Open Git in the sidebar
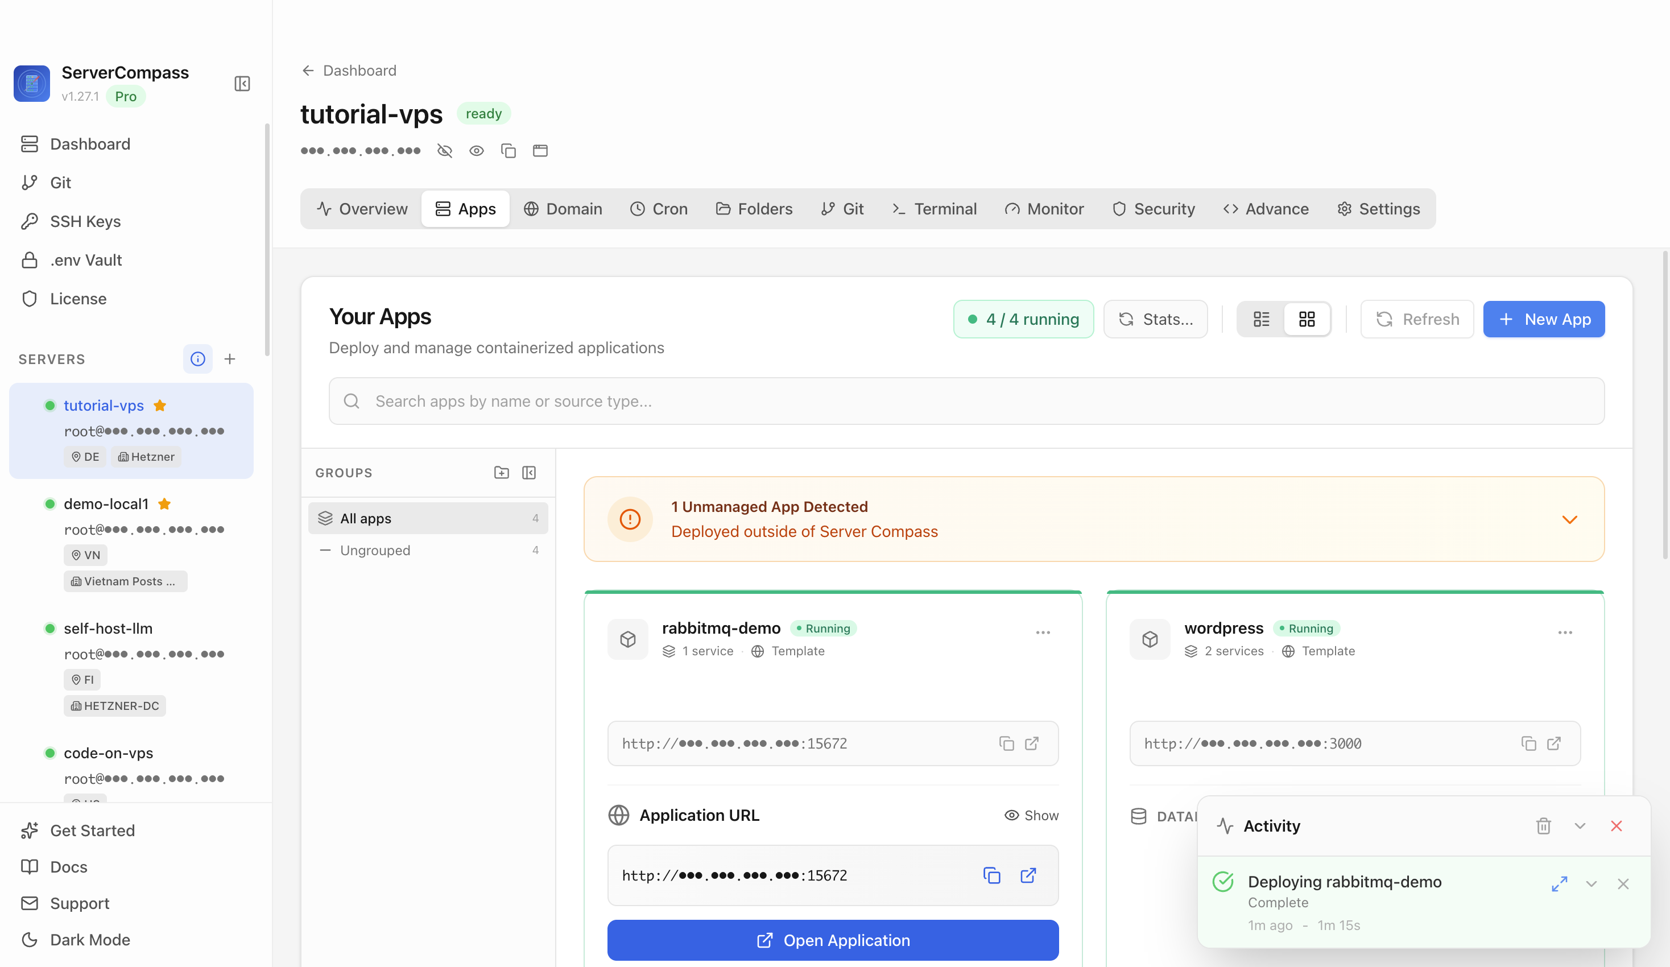Viewport: 1670px width, 967px height. coord(60,182)
